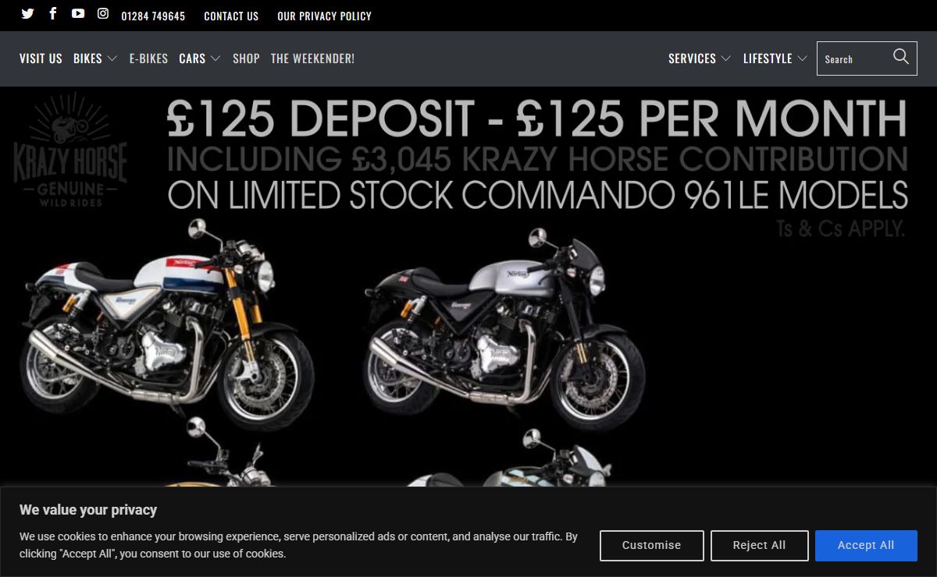Open The Weekender! page

(312, 58)
